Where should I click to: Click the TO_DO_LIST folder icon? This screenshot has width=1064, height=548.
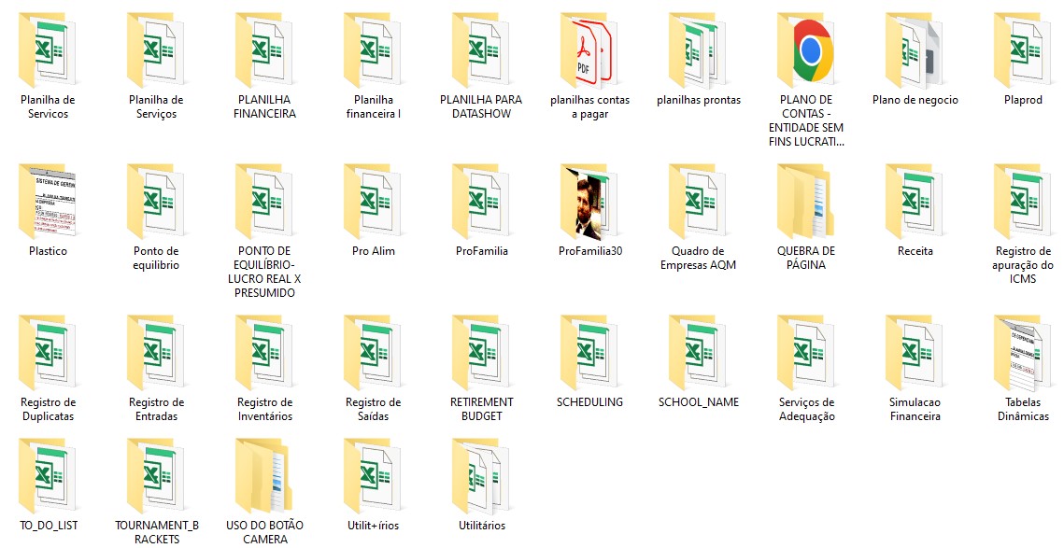tap(49, 474)
